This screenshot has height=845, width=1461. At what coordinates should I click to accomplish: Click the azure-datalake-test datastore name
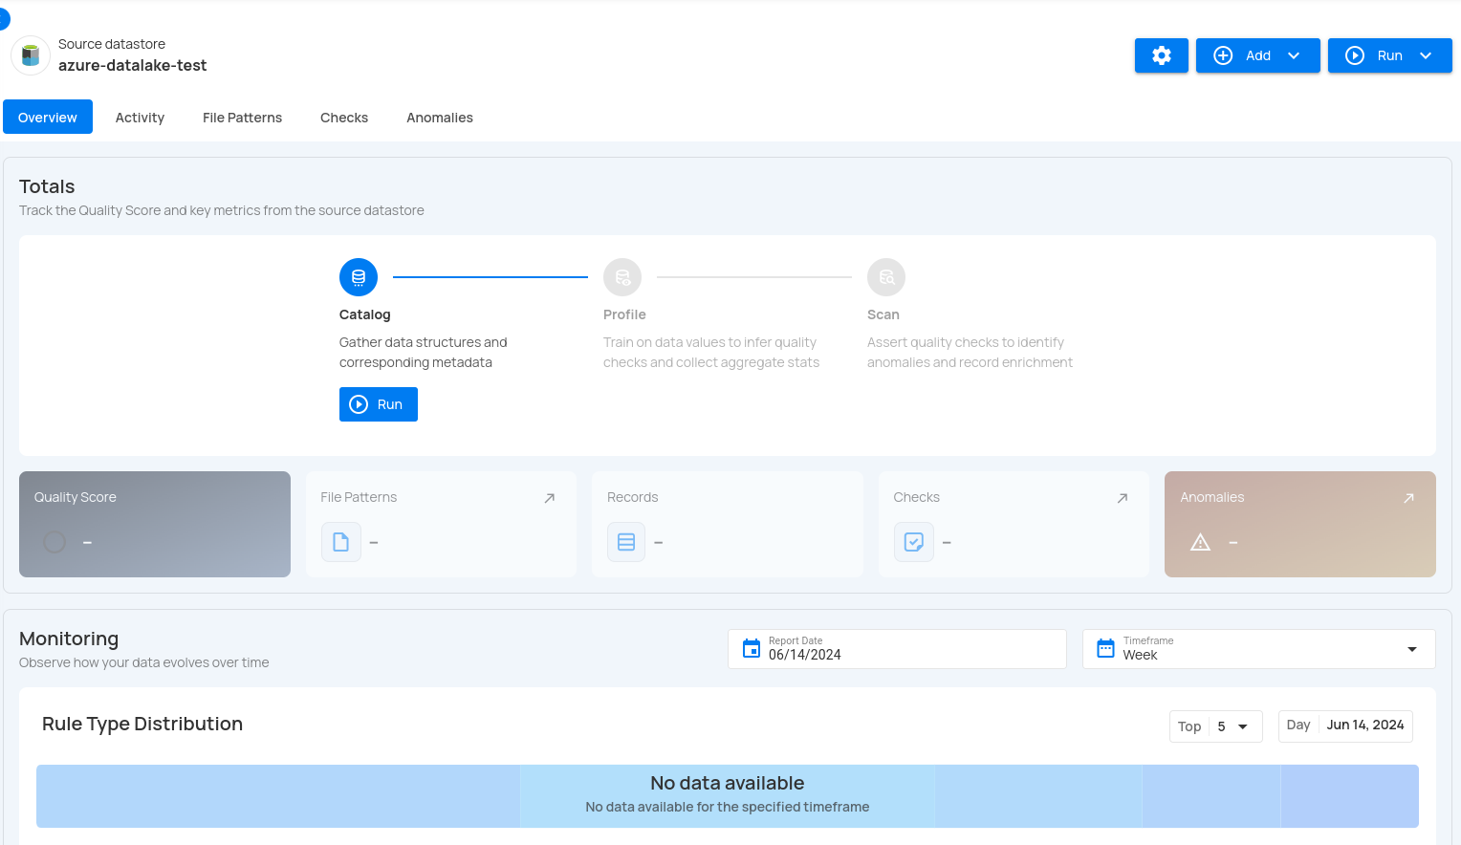coord(133,65)
